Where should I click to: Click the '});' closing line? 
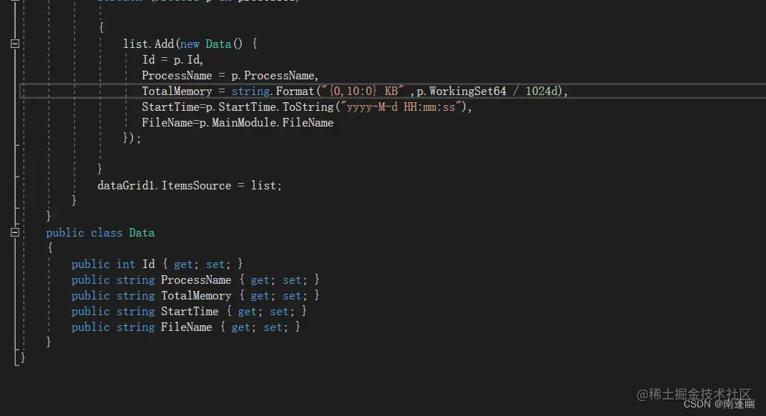132,138
